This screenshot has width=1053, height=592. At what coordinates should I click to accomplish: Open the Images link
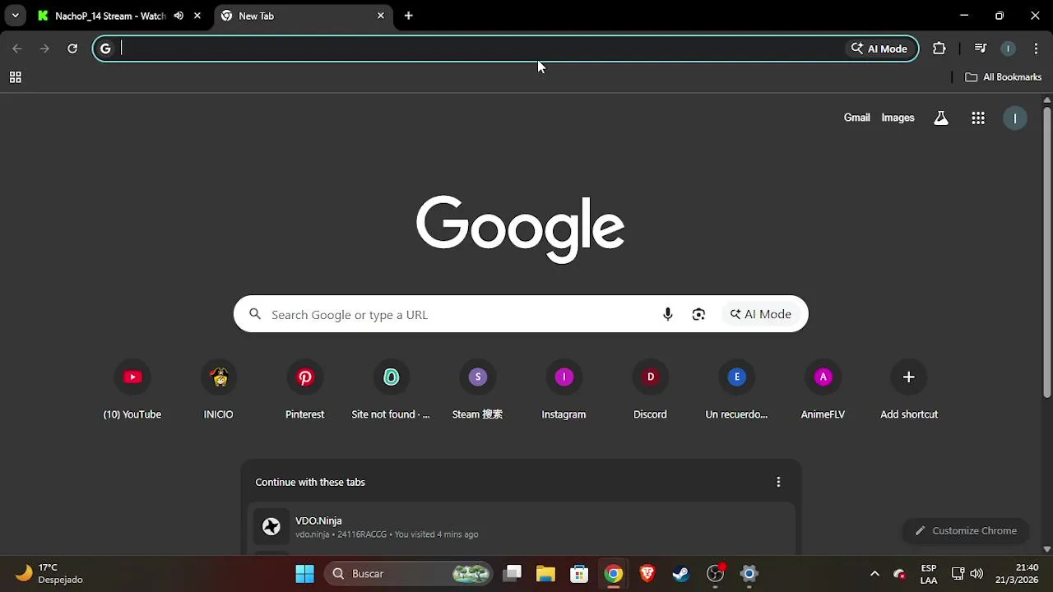pyautogui.click(x=898, y=118)
